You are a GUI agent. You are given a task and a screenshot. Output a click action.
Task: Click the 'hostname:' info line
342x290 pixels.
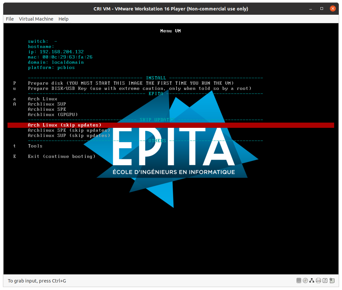point(41,47)
